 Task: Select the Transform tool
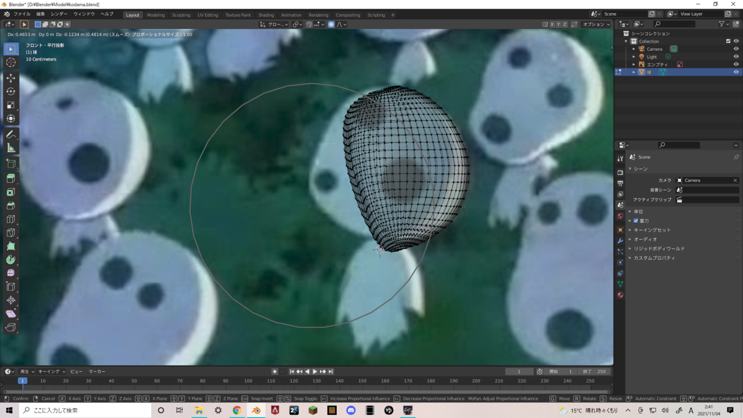(11, 119)
